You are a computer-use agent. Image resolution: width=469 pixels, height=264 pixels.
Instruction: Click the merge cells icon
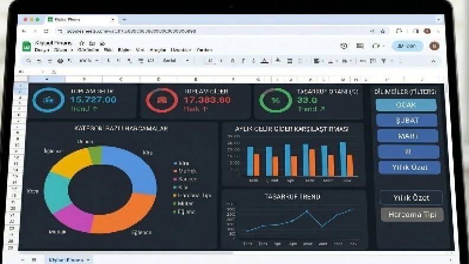click(300, 61)
